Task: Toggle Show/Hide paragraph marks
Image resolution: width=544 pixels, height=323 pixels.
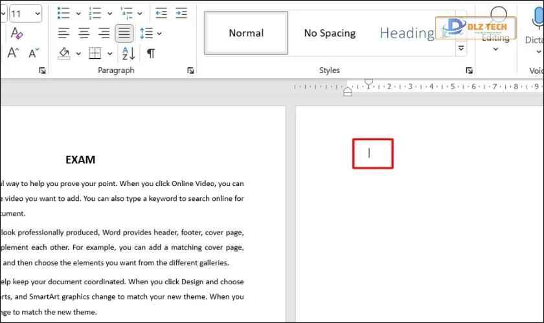Action: 150,54
